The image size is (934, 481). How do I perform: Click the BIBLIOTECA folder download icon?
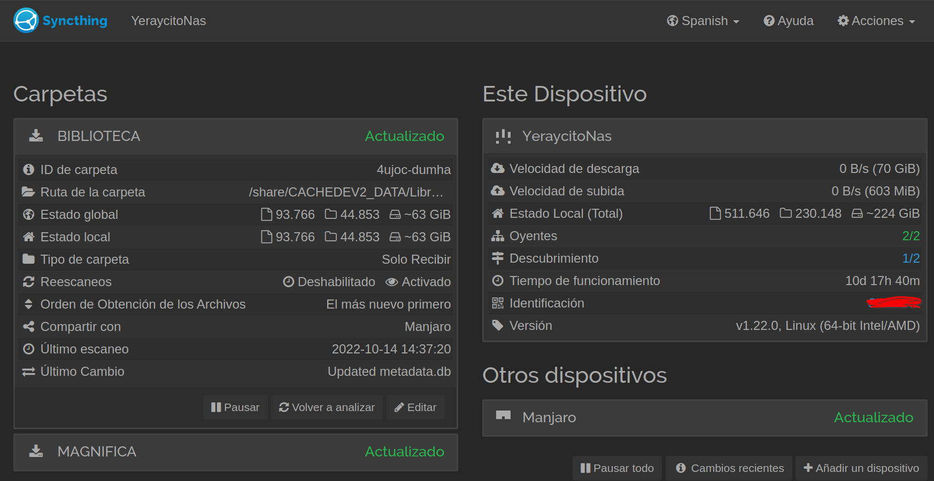pos(36,136)
